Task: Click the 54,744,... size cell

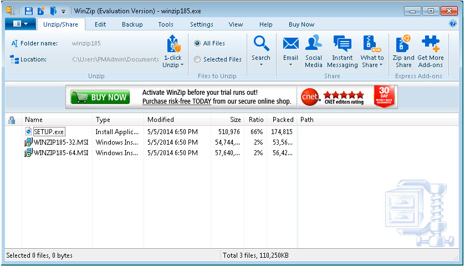Action: click(x=227, y=142)
